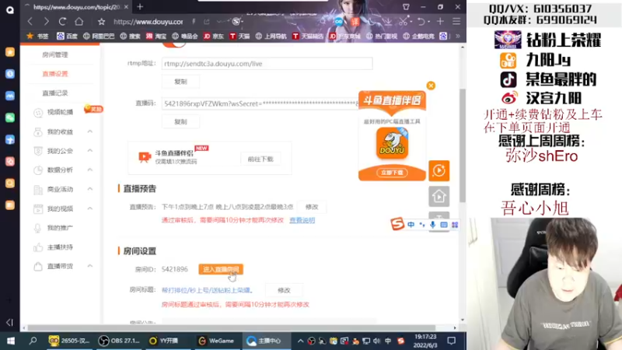Click the browser sidebar collapse arrow
Screen dimensions: 622x350
click(9, 323)
